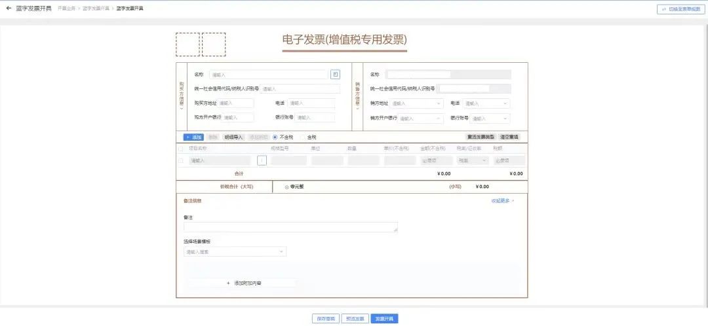
Task: Open the seller 销方地址 dropdown
Action: (x=417, y=103)
